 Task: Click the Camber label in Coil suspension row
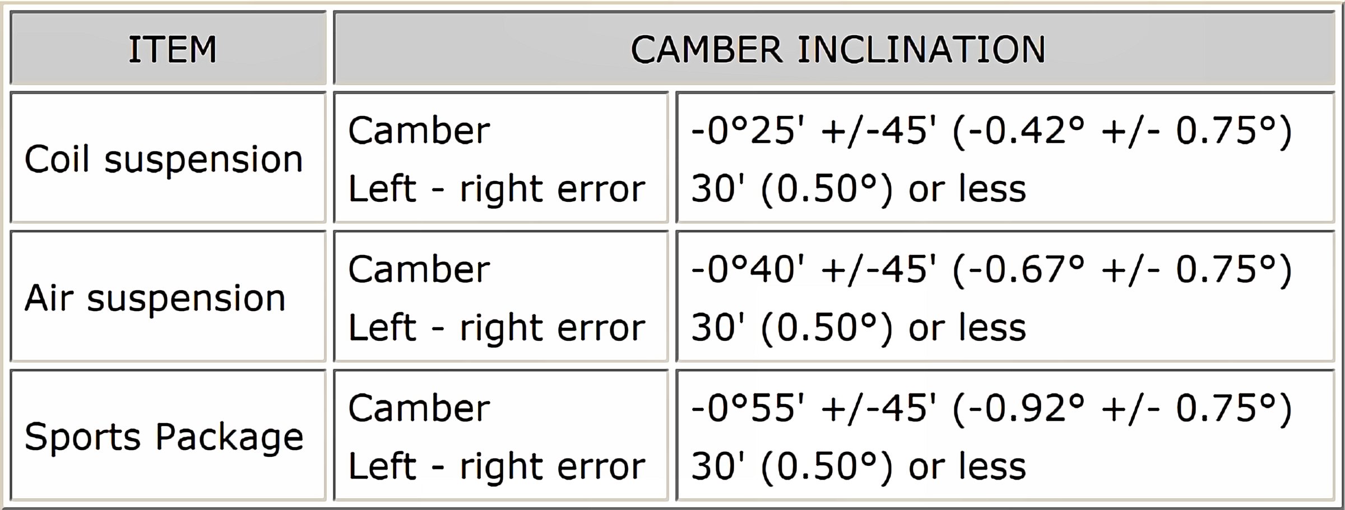click(419, 131)
